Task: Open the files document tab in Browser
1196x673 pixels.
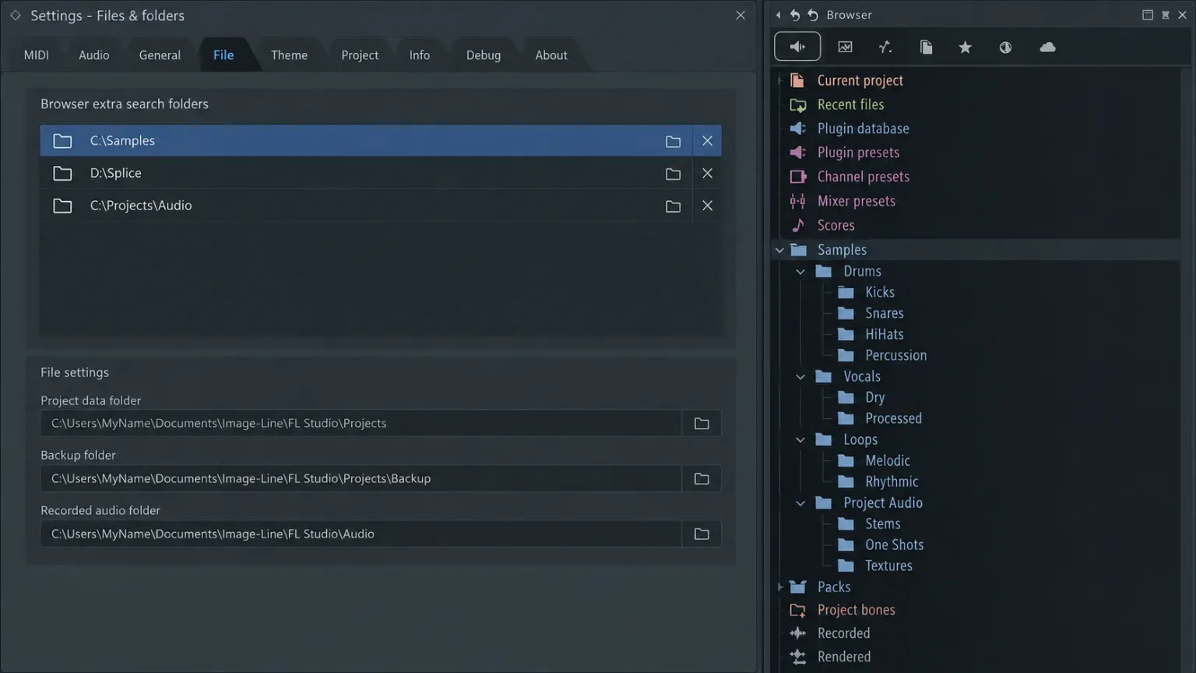Action: coord(926,47)
